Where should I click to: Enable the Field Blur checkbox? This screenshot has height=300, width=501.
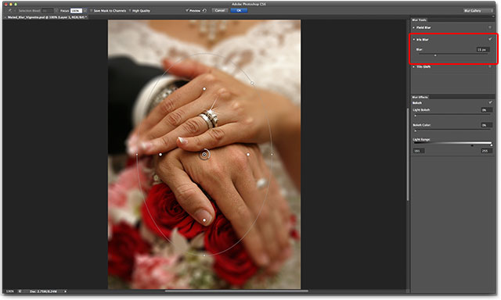490,27
